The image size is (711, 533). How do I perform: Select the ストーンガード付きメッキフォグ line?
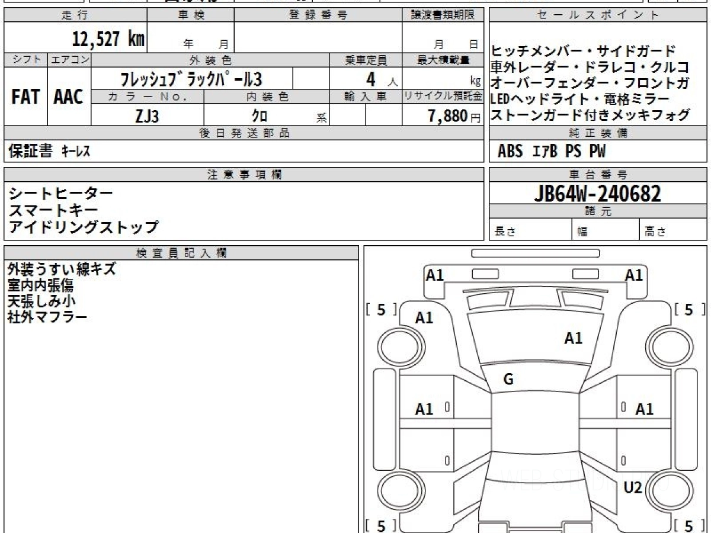click(x=590, y=115)
